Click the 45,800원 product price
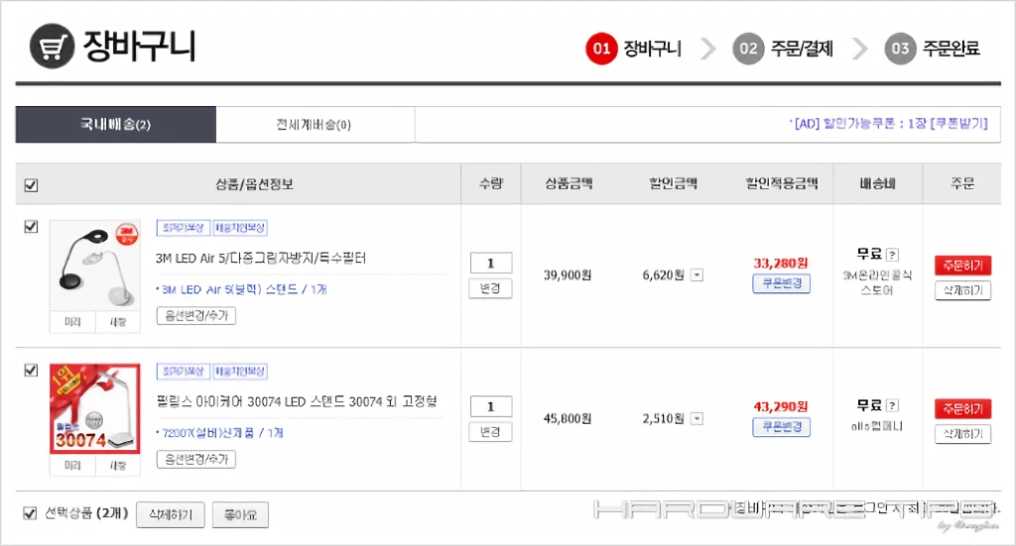Viewport: 1016px width, 546px height. pos(568,418)
